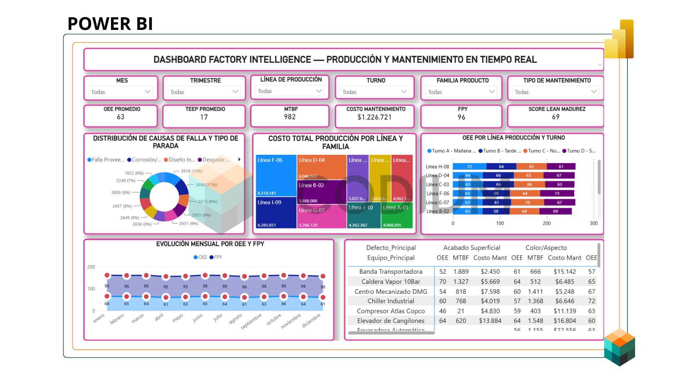
Task: Open the TRIMESTRE slicer dropdown
Action: click(x=204, y=92)
